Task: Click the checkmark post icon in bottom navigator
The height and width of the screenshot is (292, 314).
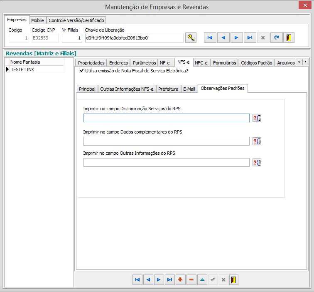Action: [x=213, y=280]
